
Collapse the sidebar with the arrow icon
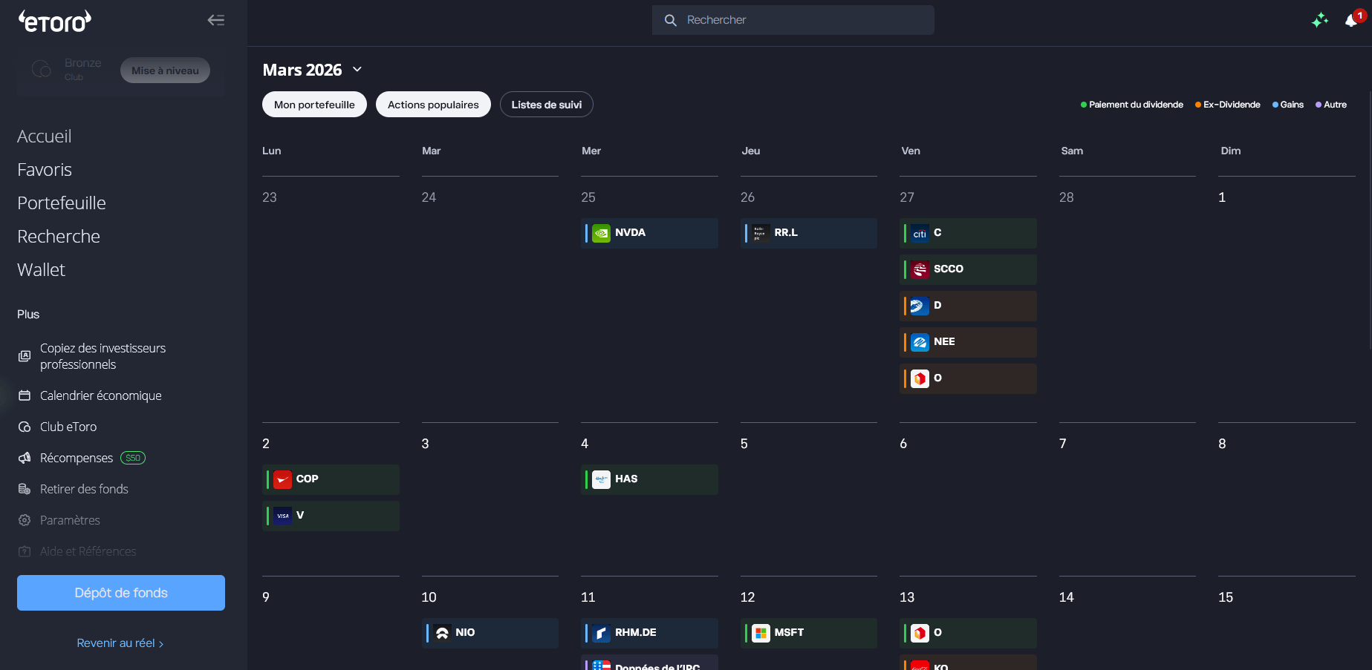215,20
